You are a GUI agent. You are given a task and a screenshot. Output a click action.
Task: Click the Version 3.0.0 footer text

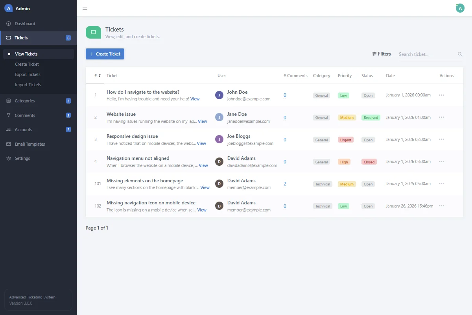pyautogui.click(x=21, y=303)
